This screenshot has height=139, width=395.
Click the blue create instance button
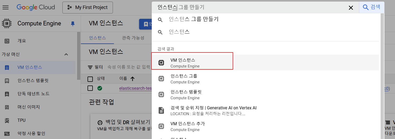pos(146,24)
